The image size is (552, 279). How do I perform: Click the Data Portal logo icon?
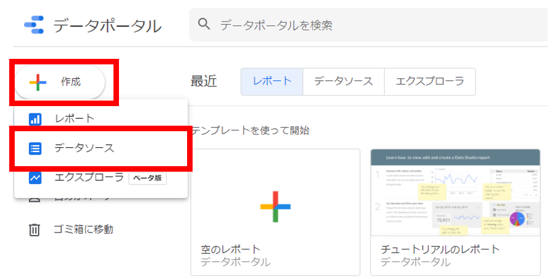[x=34, y=25]
